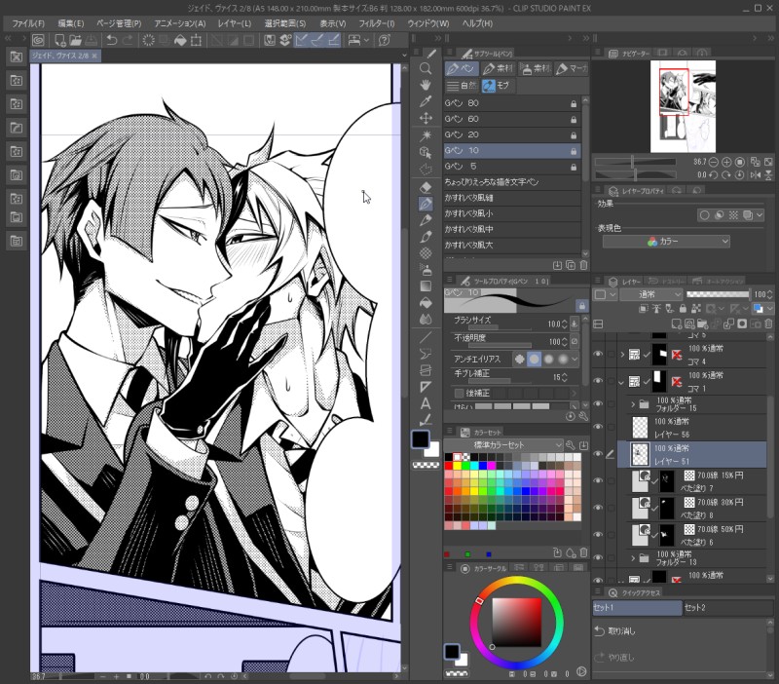This screenshot has height=684, width=779.
Task: Select the Zoom magnifier tool
Action: point(426,68)
